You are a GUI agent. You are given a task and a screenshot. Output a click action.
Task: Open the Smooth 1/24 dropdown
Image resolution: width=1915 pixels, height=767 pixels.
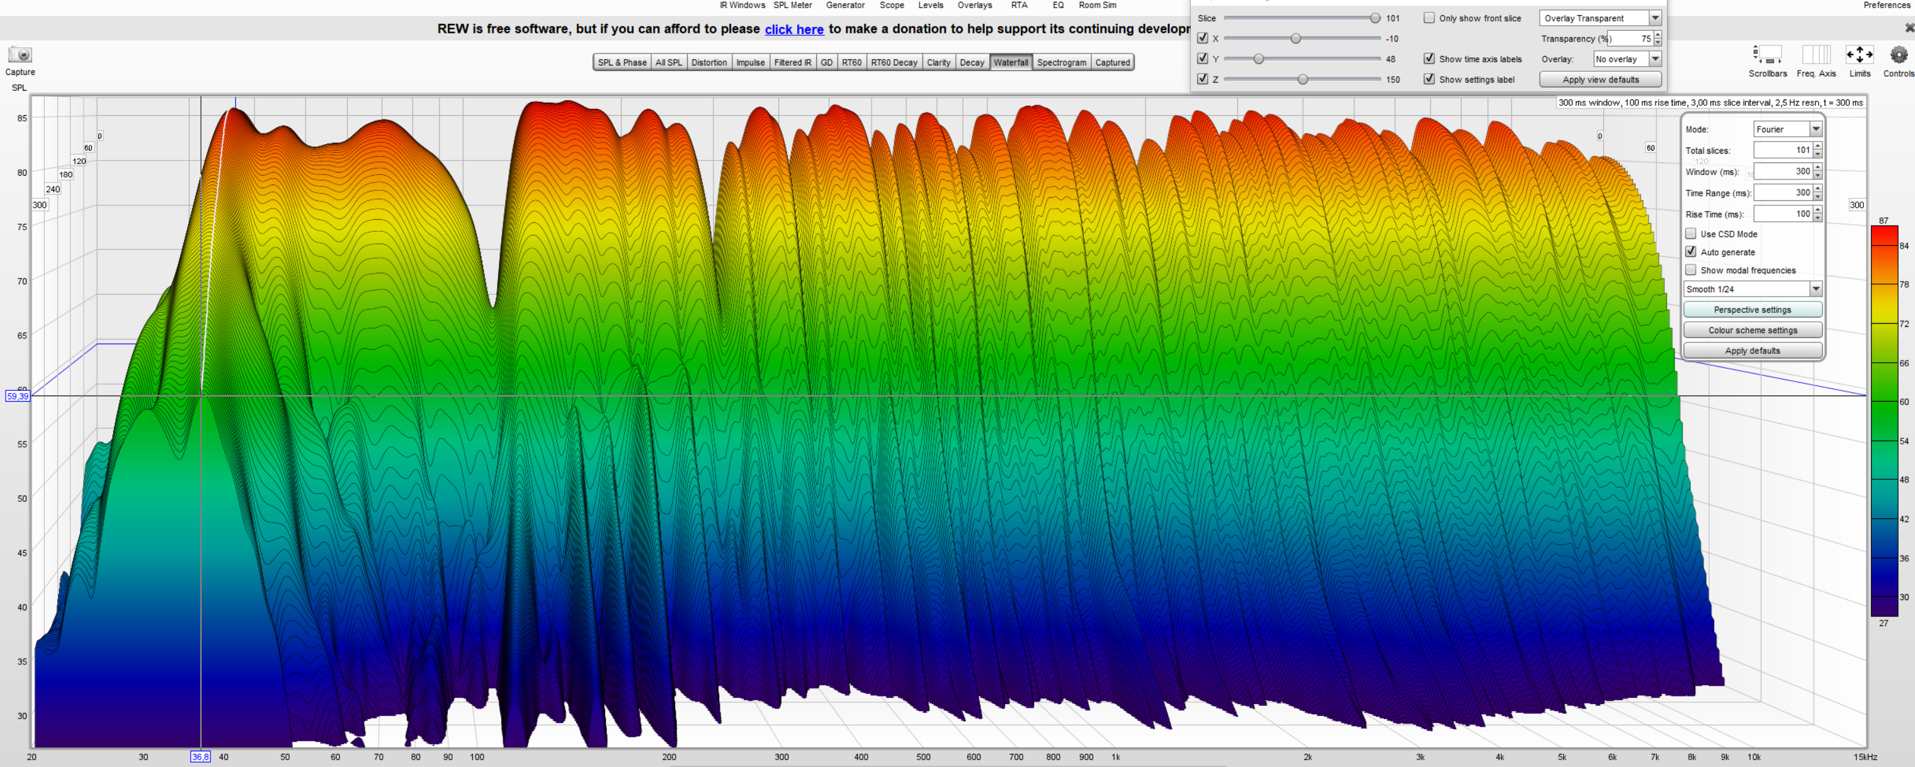coord(1816,289)
